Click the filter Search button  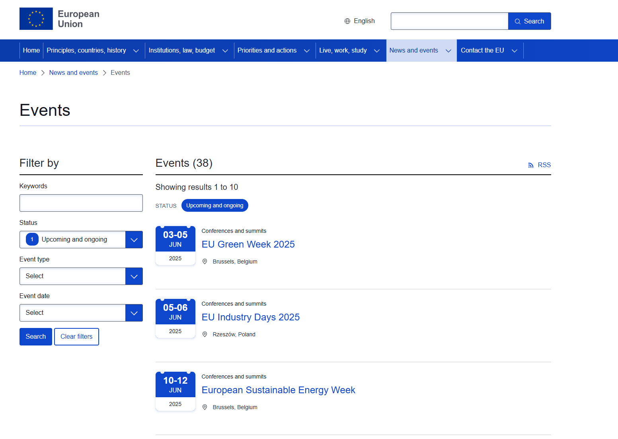point(36,337)
